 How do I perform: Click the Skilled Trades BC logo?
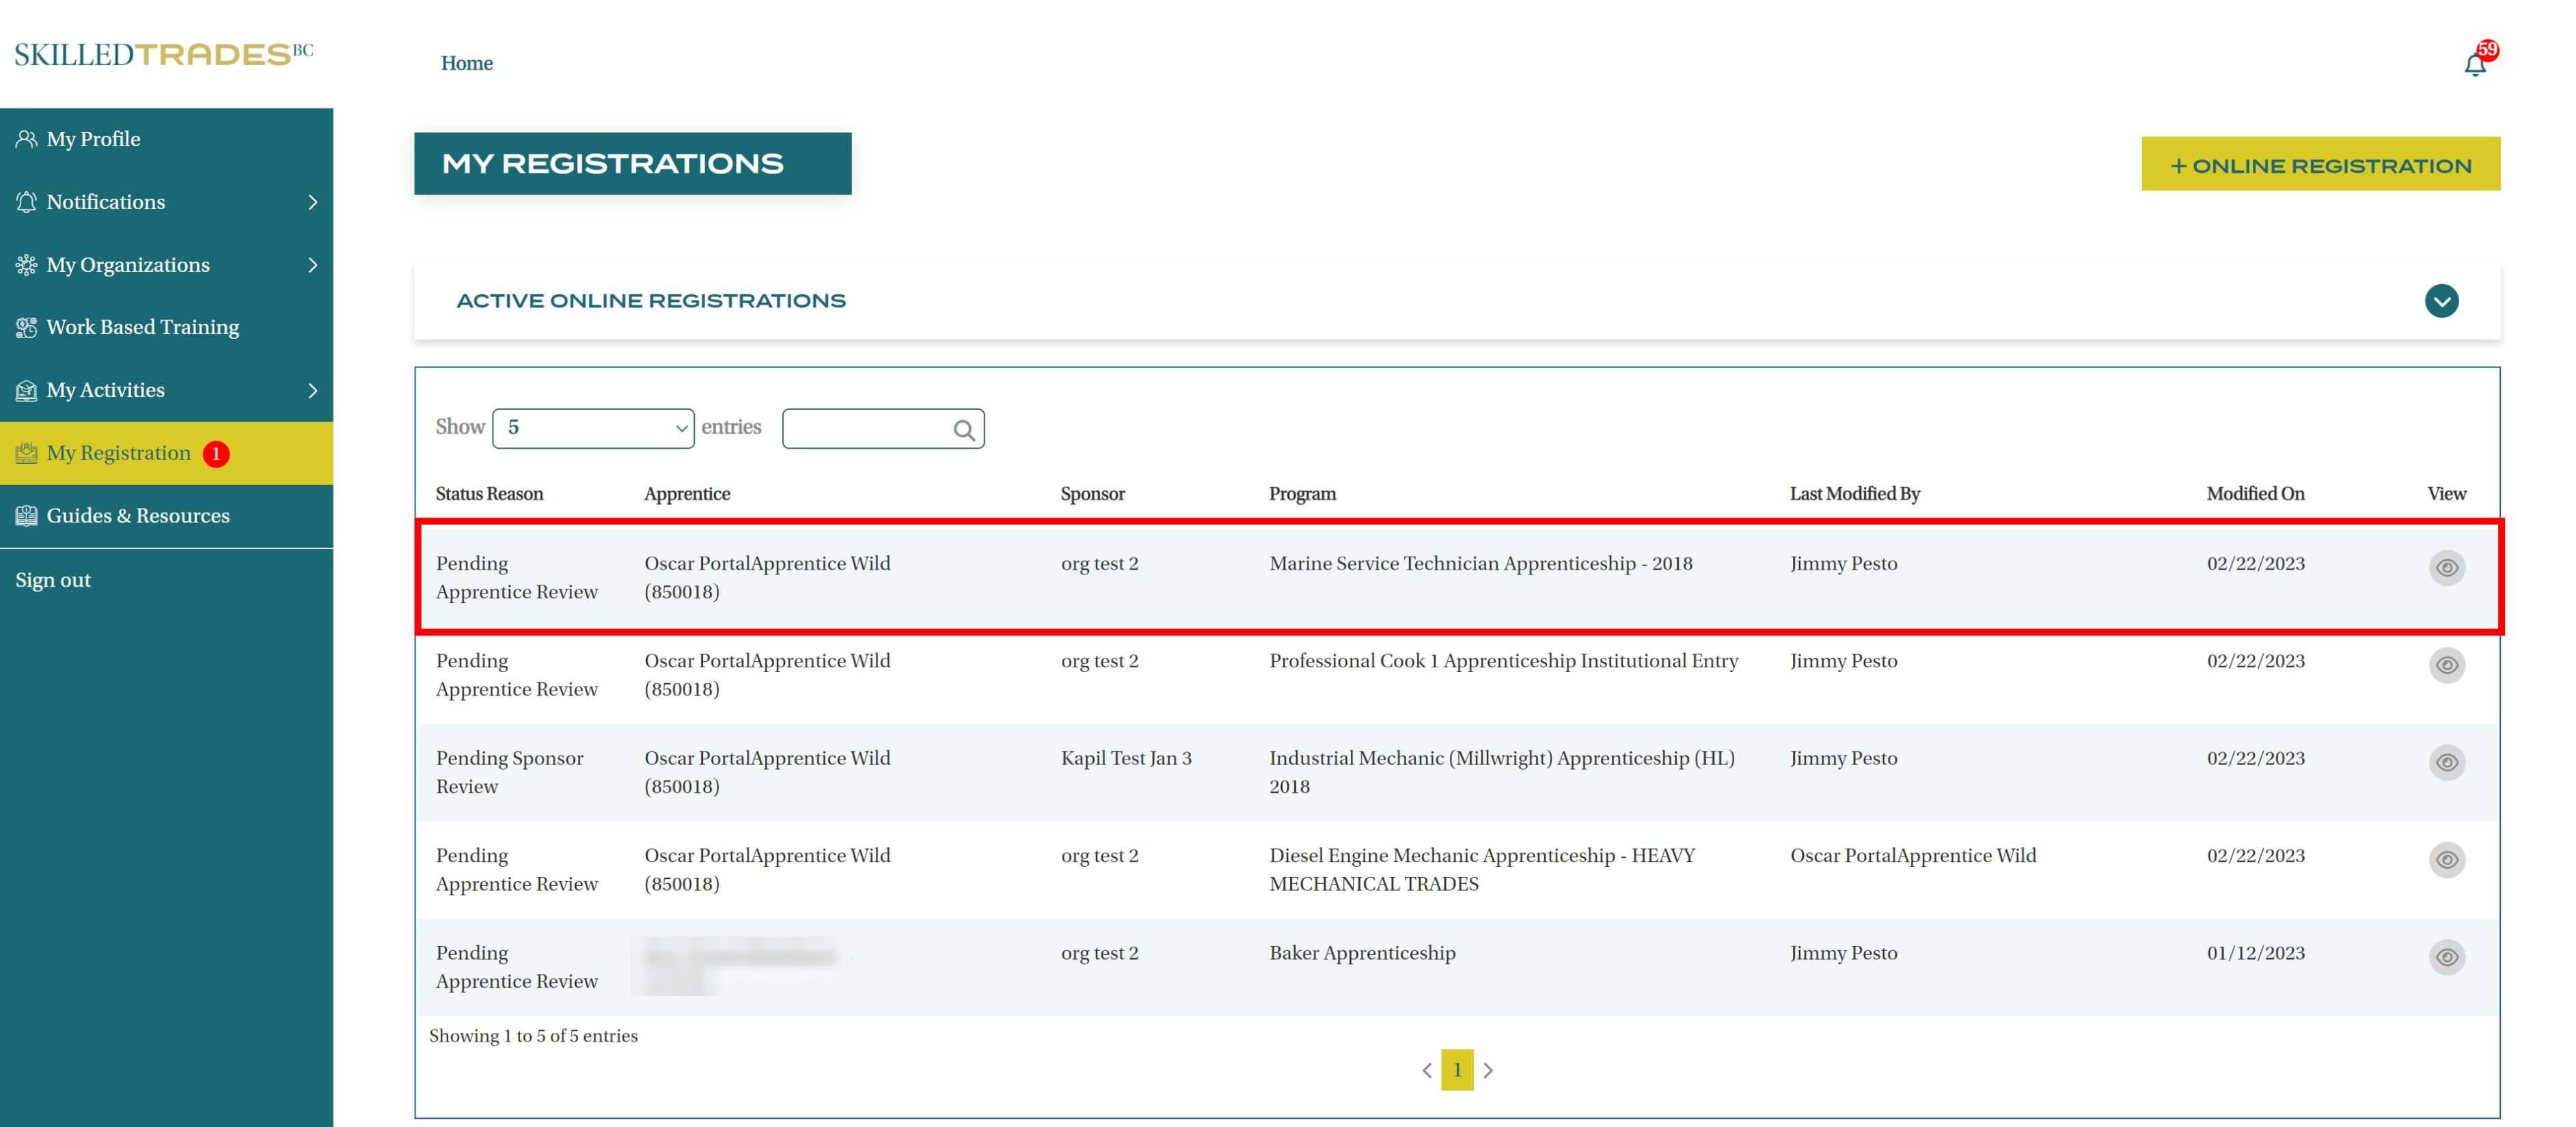tap(163, 54)
